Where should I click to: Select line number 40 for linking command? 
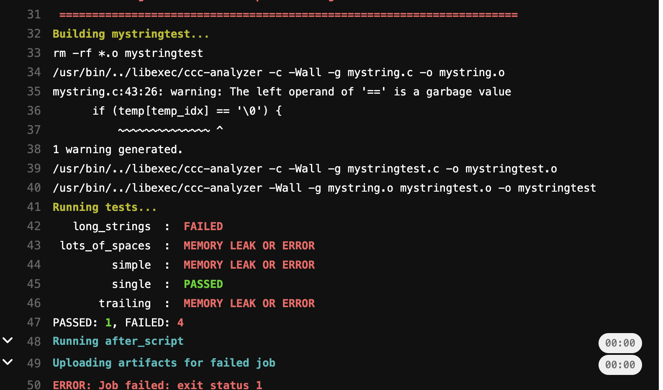pyautogui.click(x=34, y=188)
